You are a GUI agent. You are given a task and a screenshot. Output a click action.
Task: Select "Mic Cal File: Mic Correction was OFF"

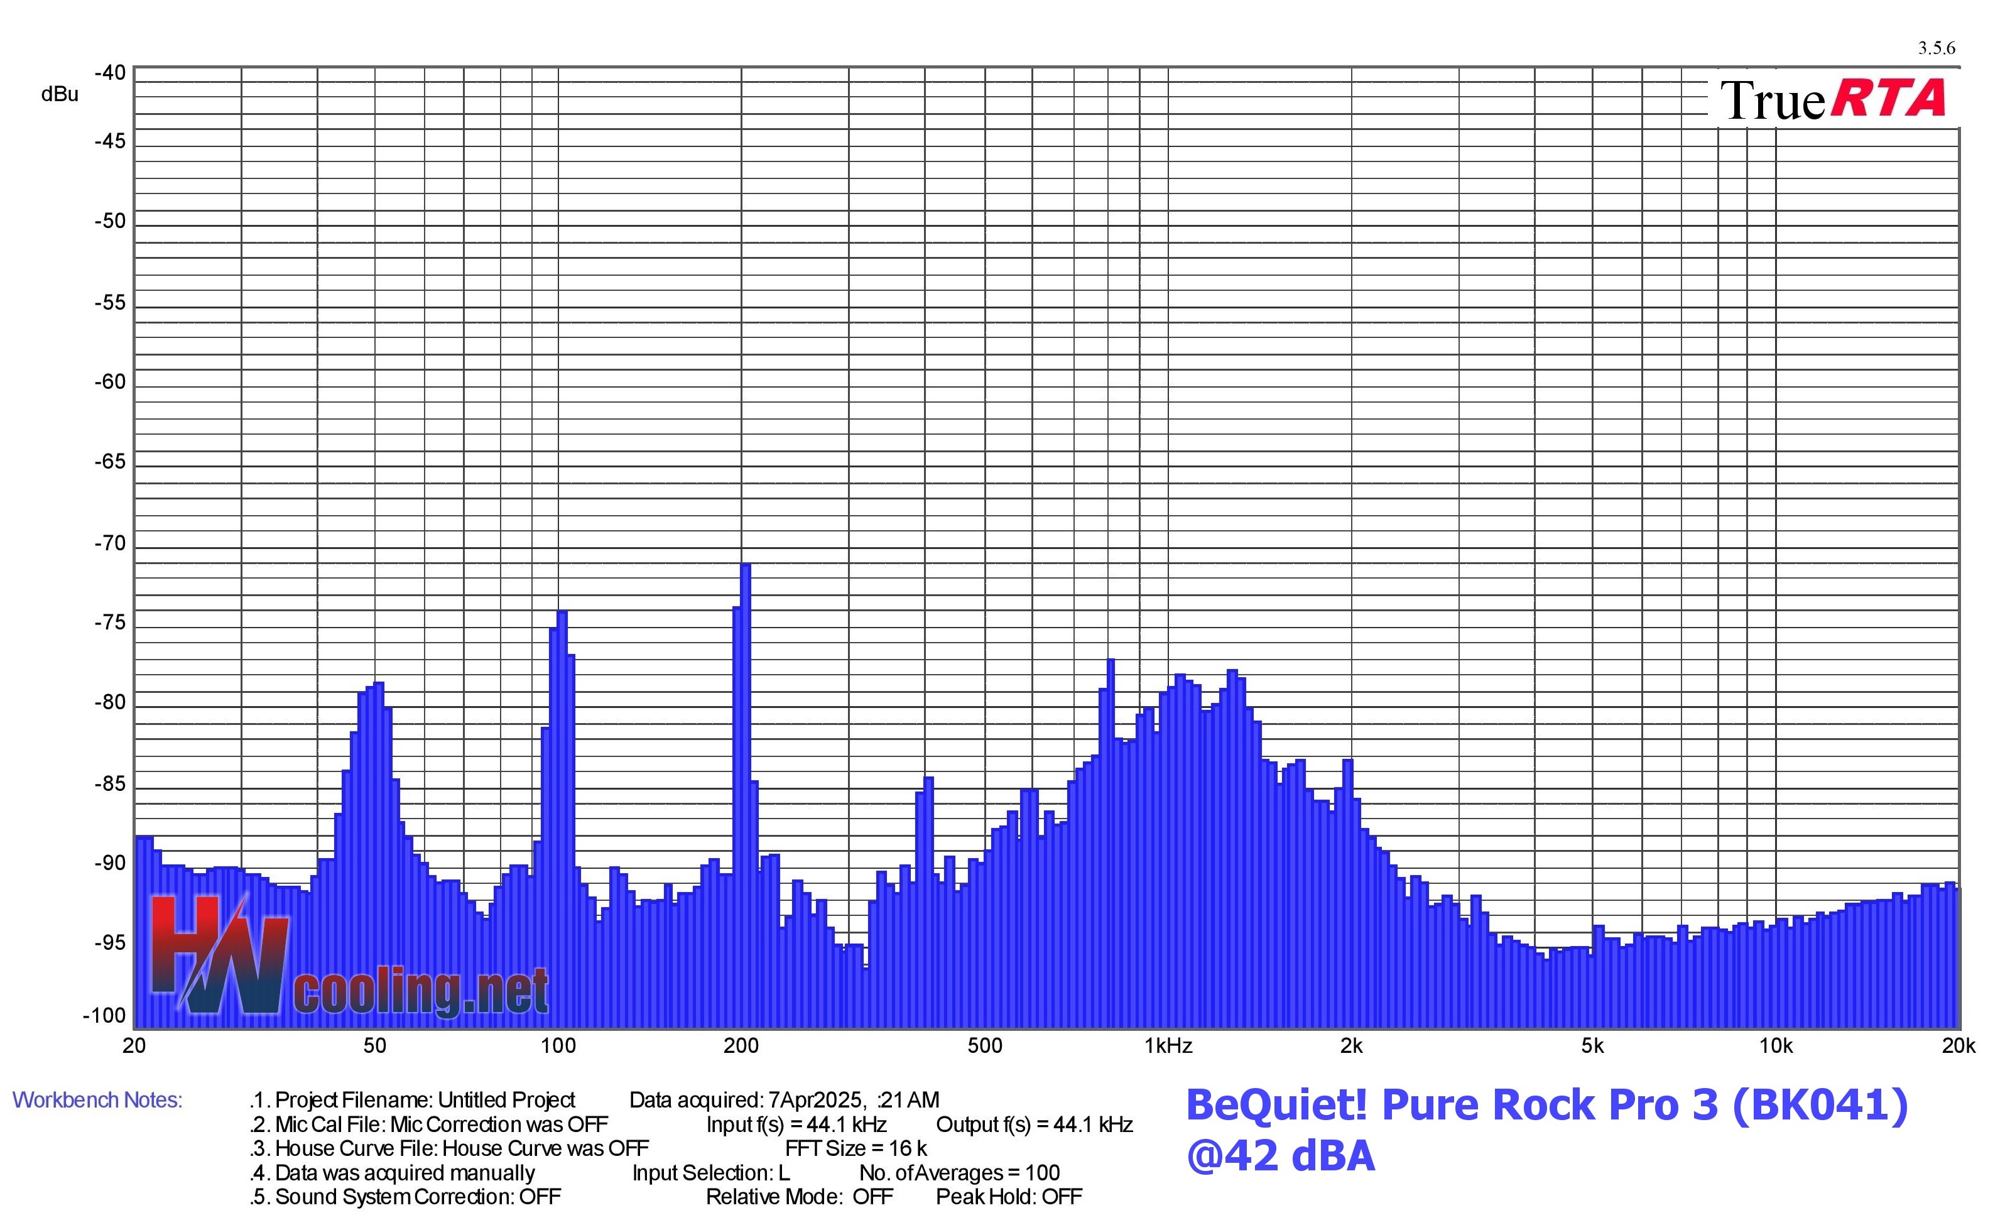pyautogui.click(x=442, y=1124)
